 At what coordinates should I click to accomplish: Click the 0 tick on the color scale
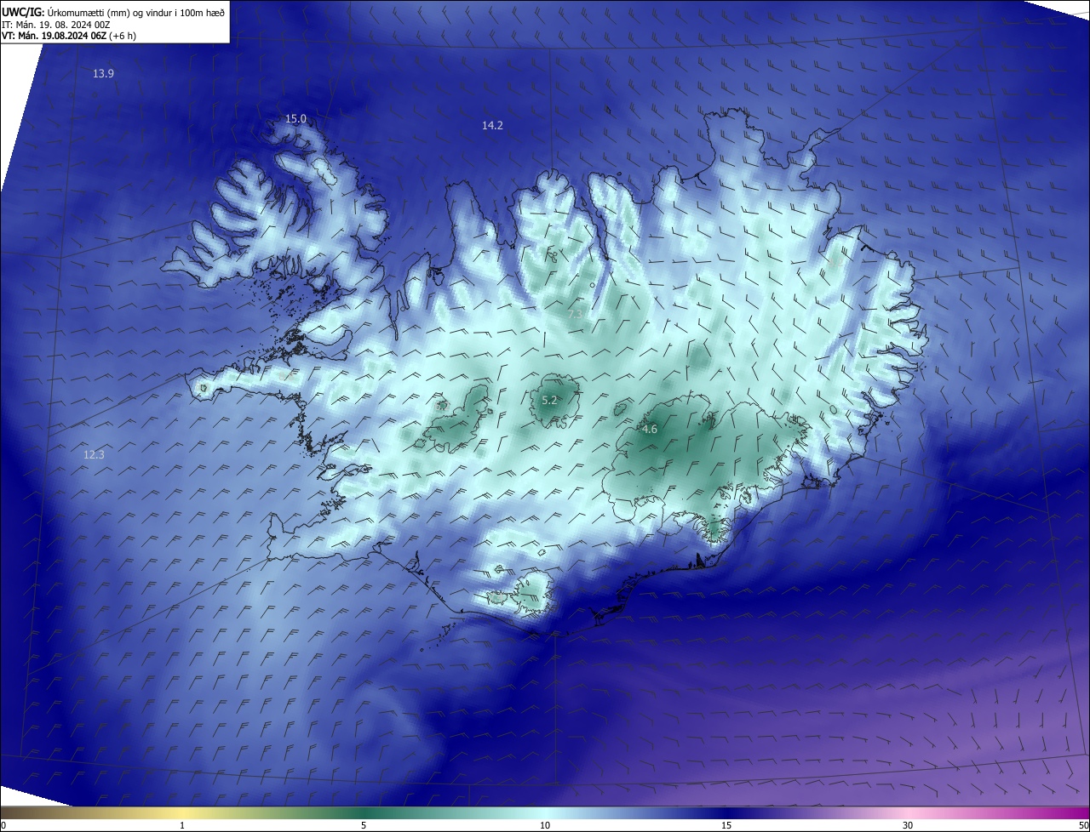coord(3,826)
